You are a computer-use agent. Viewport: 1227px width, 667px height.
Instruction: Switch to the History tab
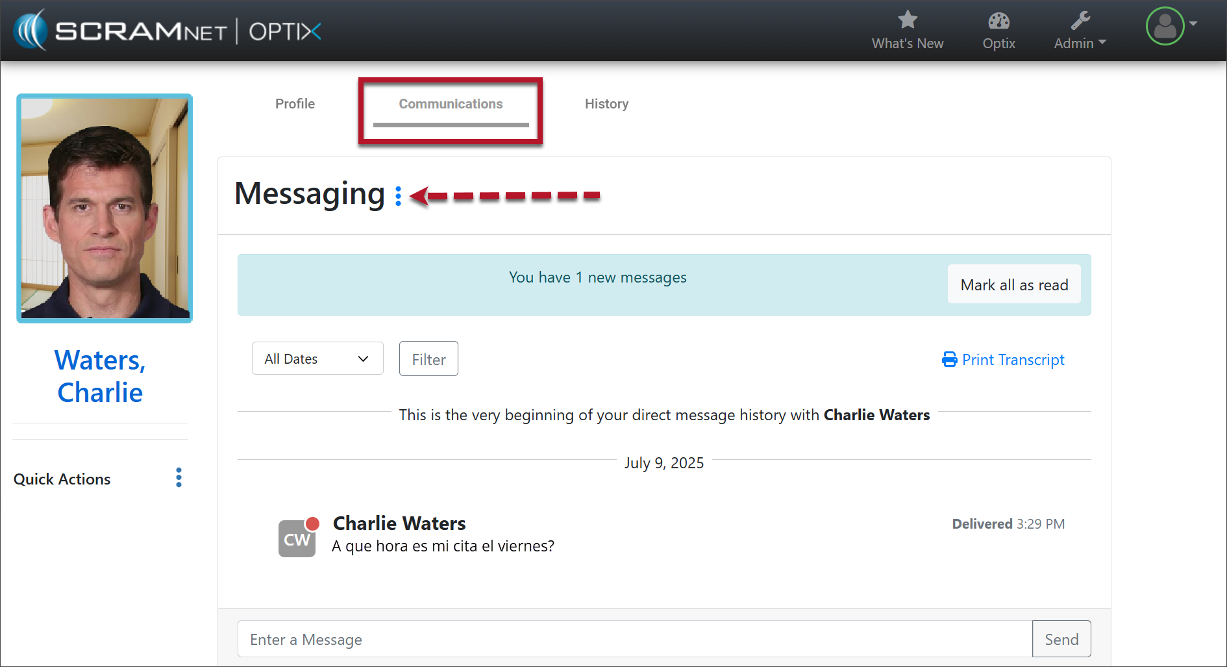pyautogui.click(x=606, y=104)
